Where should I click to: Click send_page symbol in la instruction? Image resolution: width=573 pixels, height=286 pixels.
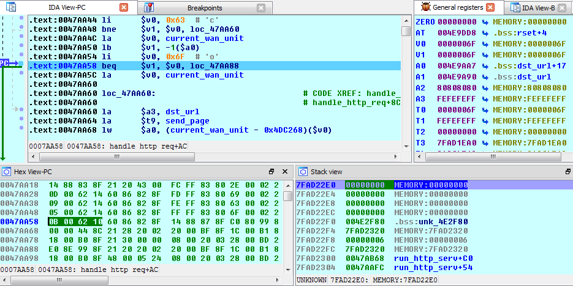[188, 121]
